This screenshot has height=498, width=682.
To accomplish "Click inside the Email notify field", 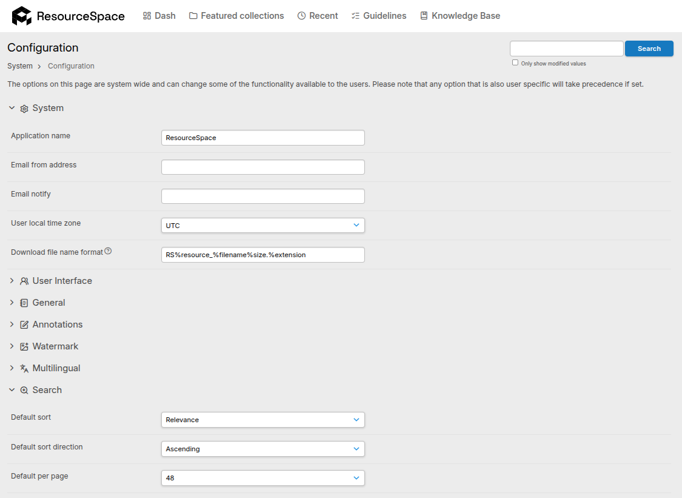I will (x=262, y=196).
